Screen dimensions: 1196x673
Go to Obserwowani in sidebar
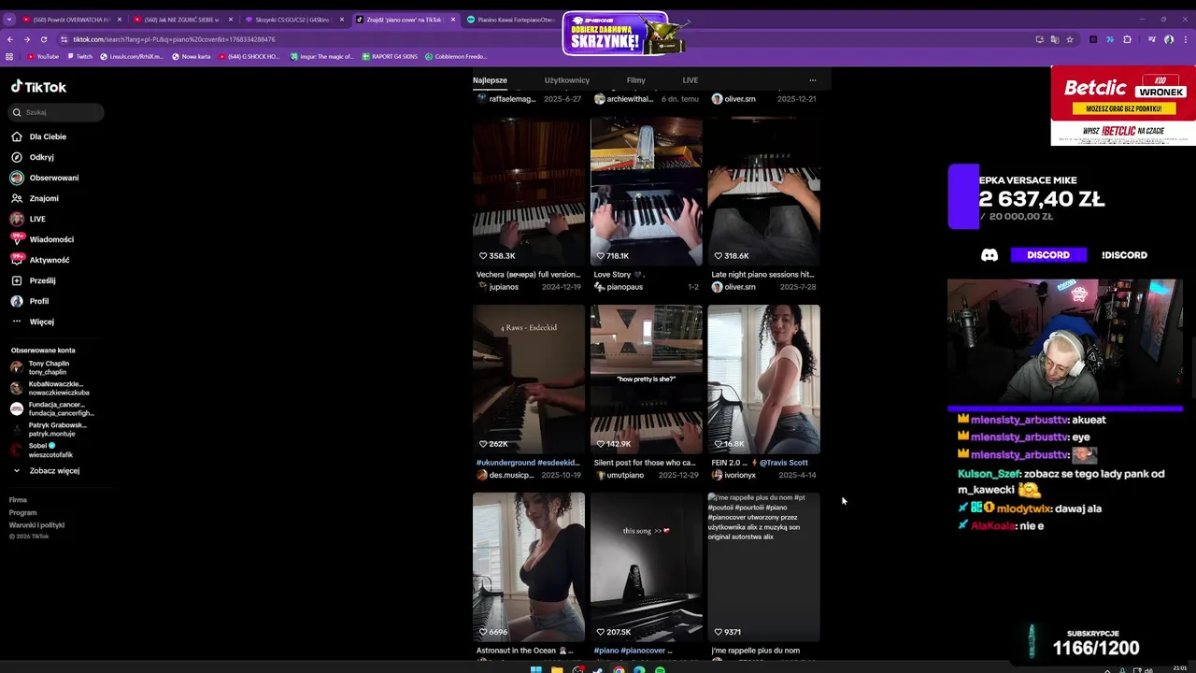click(x=45, y=178)
